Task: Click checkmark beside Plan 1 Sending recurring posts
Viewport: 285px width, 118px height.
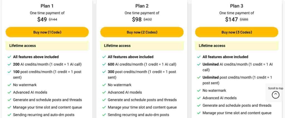Action: 9,115
